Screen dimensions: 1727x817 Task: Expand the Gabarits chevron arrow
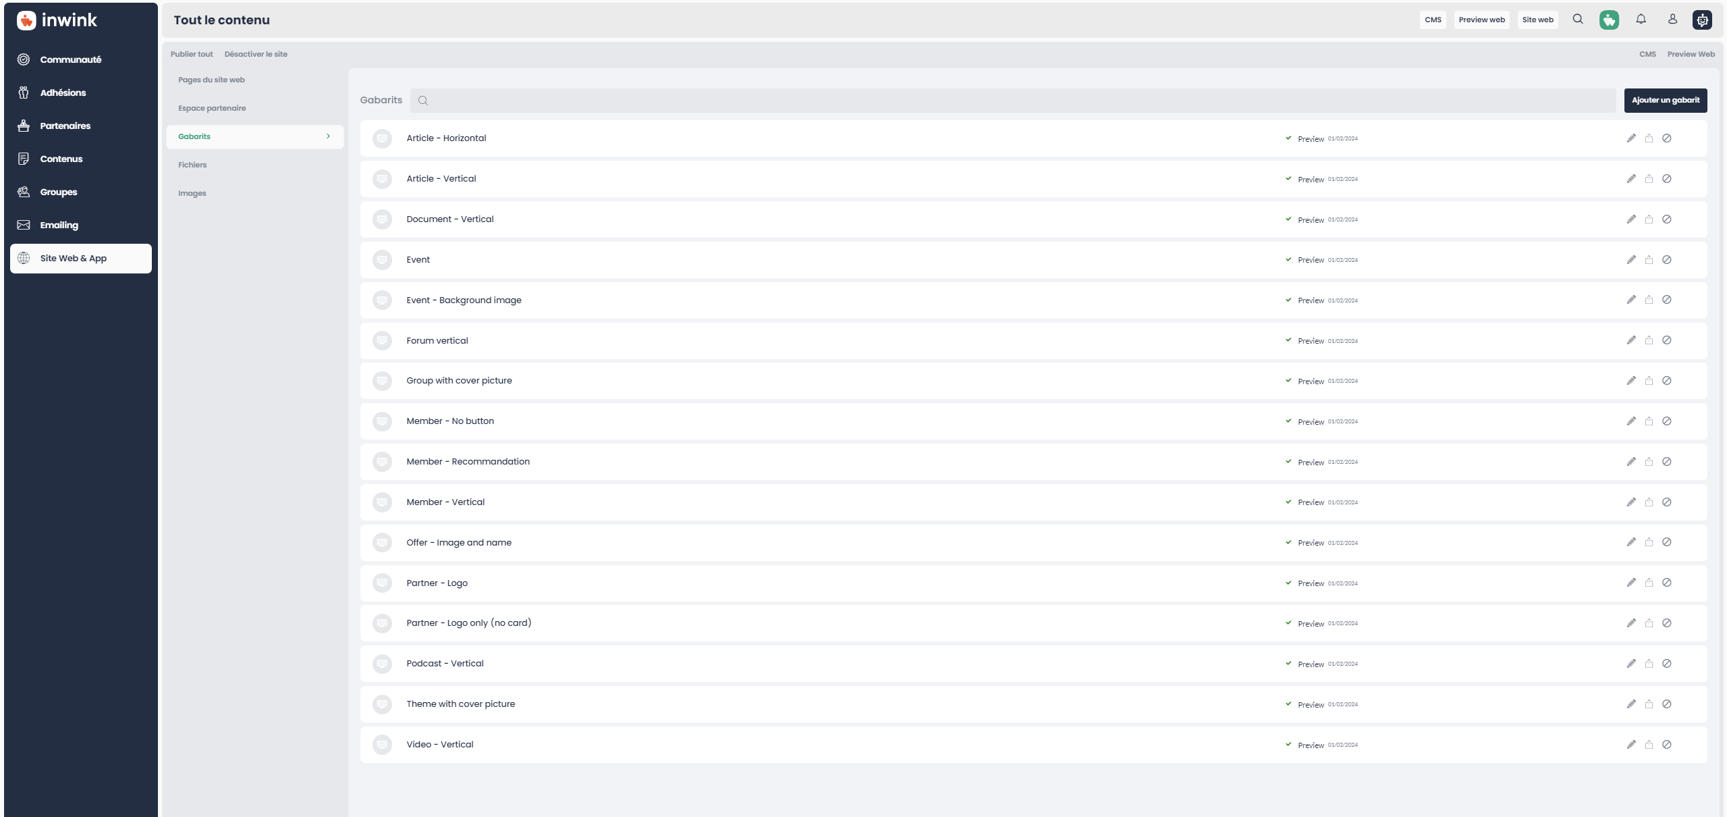[x=328, y=136]
